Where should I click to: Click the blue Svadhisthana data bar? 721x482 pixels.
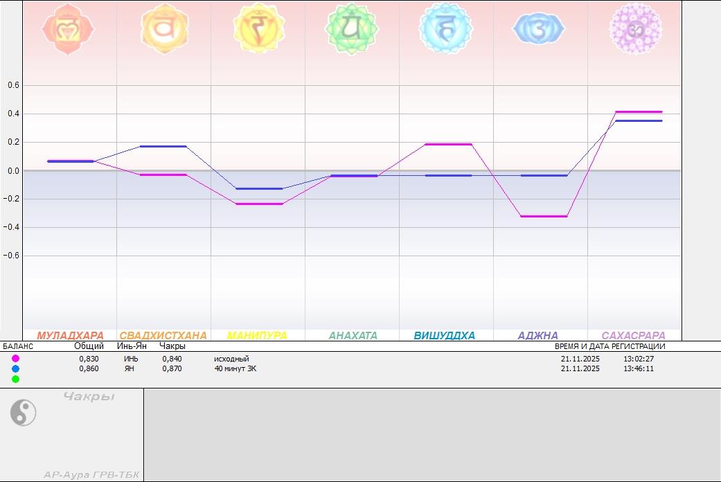pyautogui.click(x=163, y=146)
